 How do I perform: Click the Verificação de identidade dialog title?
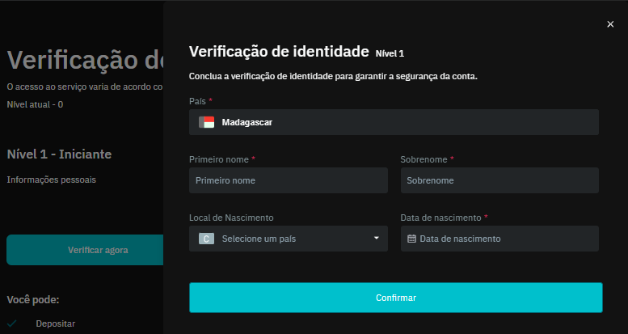pos(279,52)
